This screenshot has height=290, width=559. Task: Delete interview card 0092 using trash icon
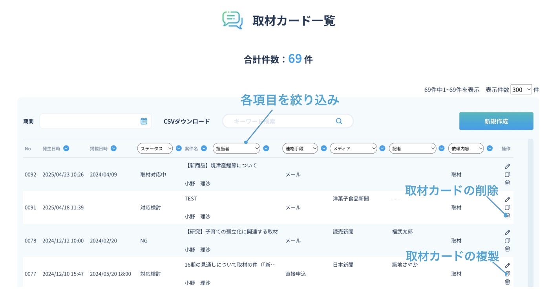[x=507, y=182]
